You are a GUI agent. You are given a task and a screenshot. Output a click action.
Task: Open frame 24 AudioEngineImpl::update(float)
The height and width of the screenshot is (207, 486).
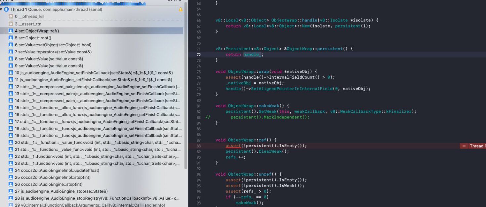point(92,170)
